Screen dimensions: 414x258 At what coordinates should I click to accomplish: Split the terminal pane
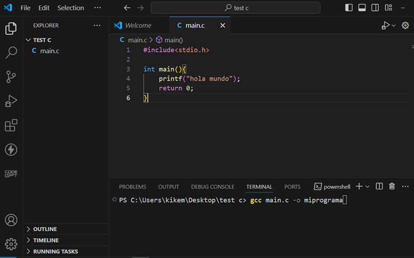coord(379,187)
